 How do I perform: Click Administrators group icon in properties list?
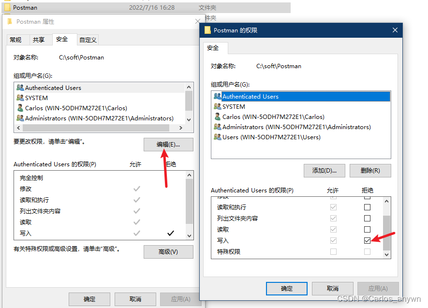pos(20,118)
